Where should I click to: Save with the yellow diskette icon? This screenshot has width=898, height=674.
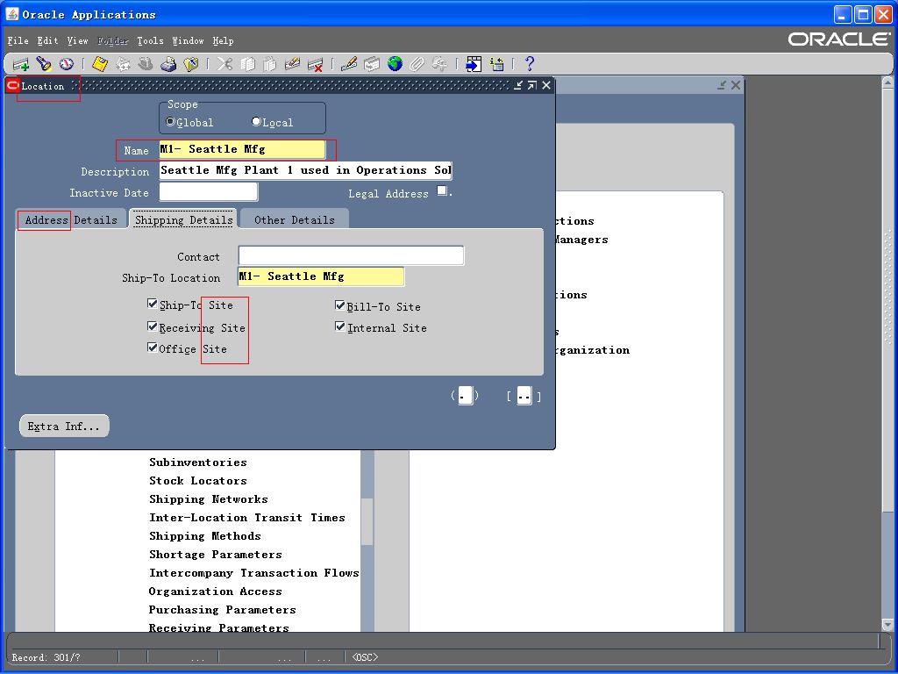tap(100, 63)
